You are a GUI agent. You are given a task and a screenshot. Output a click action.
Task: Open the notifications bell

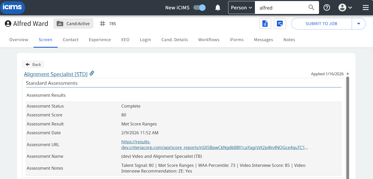[218, 8]
